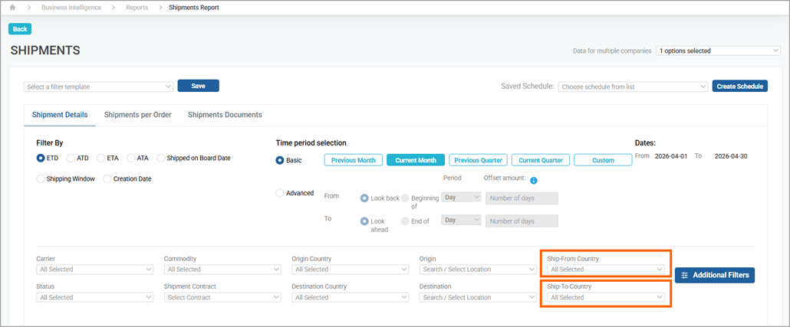
Task: Open the Ship-From Country dropdown
Action: tap(606, 270)
